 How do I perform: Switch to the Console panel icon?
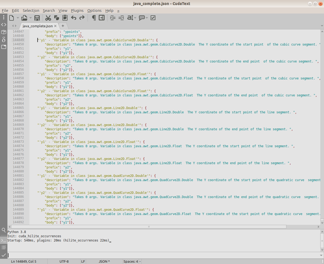click(x=3, y=240)
